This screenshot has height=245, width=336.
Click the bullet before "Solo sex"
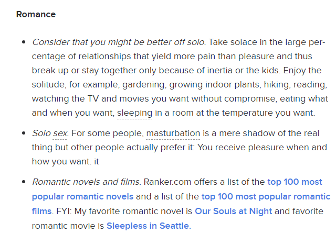pos(23,133)
